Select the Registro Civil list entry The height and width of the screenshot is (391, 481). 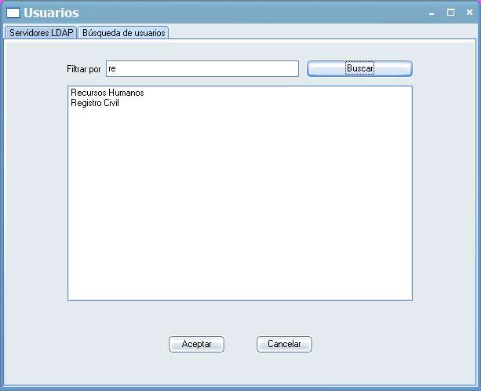coord(95,103)
